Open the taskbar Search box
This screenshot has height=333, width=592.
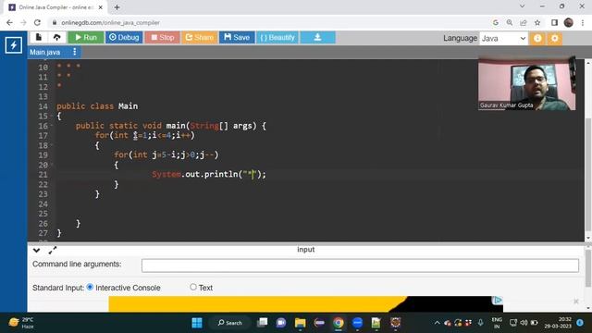point(230,323)
